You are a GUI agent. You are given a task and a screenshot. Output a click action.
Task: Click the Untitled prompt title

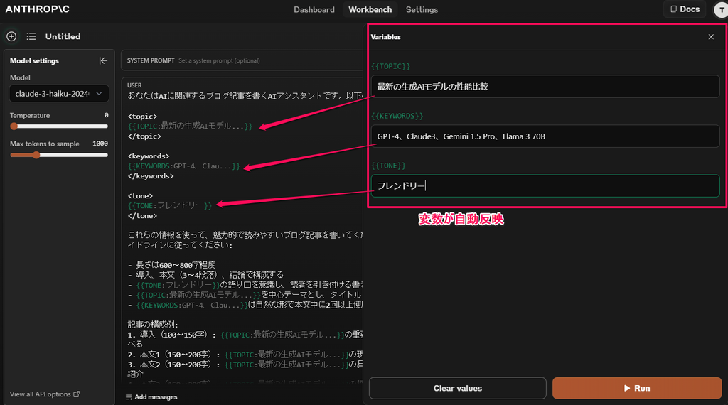click(x=63, y=36)
